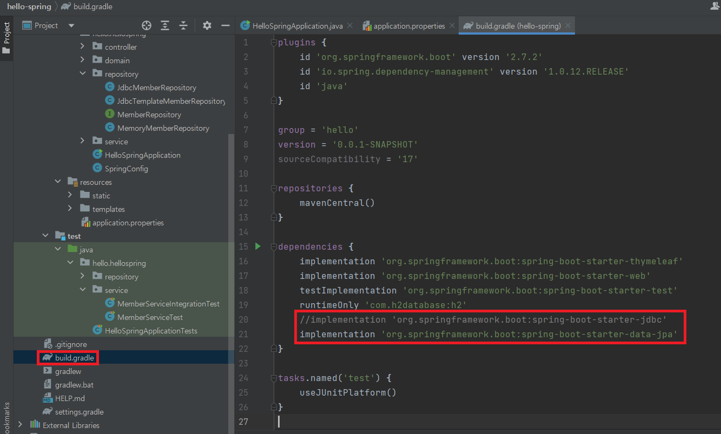Select MemberServiceTest class
Screen dimensions: 721x434
tap(150, 317)
